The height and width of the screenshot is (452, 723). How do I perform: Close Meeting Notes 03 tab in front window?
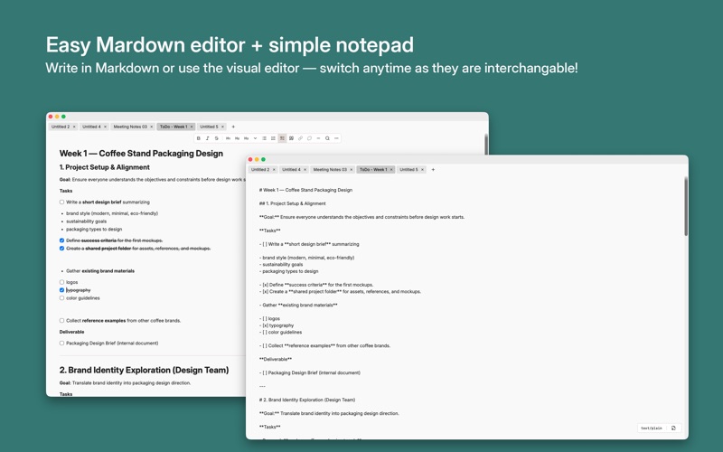(x=352, y=170)
